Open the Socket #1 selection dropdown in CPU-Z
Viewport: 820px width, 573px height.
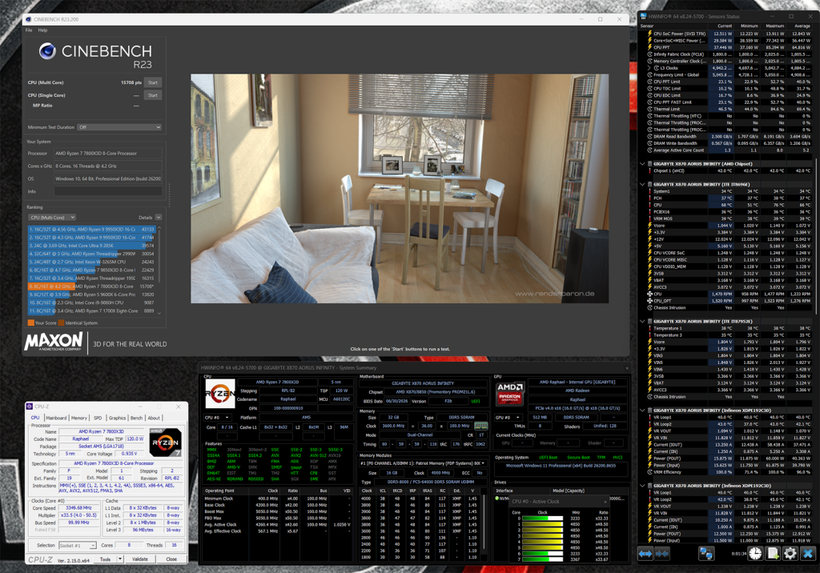(78, 545)
